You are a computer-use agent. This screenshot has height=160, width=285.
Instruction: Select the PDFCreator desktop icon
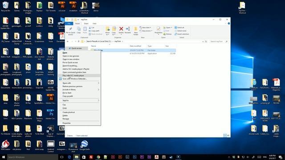click(5, 145)
